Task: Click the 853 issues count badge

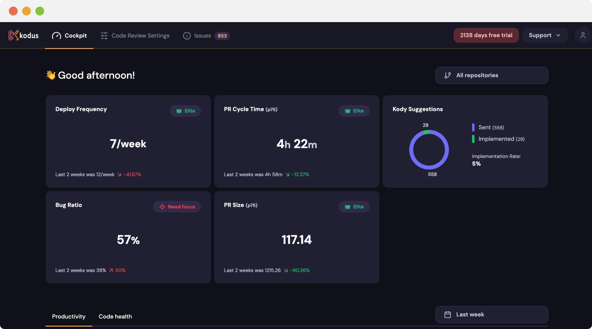Action: tap(222, 36)
